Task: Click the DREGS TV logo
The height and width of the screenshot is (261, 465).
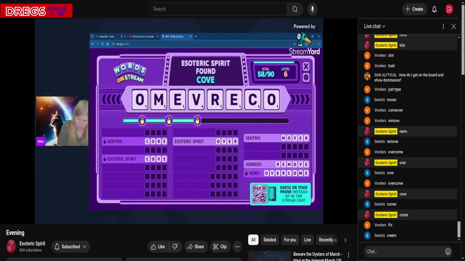Action: (36, 11)
